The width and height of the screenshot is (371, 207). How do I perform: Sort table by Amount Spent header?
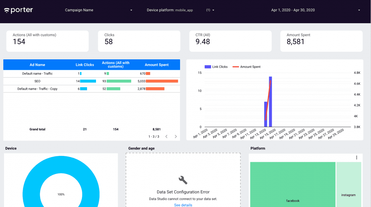157,65
